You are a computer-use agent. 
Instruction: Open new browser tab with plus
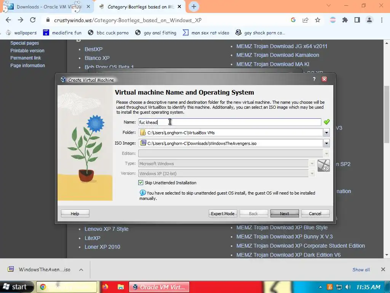tap(194, 7)
